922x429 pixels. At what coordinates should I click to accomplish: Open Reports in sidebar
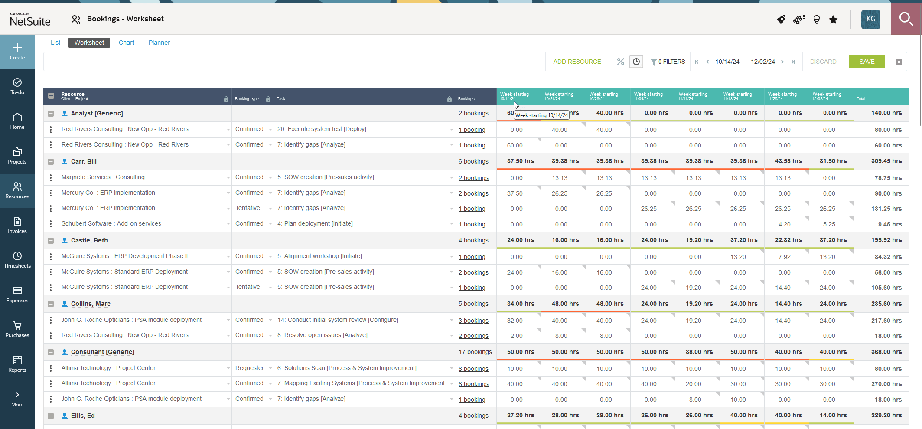(17, 364)
